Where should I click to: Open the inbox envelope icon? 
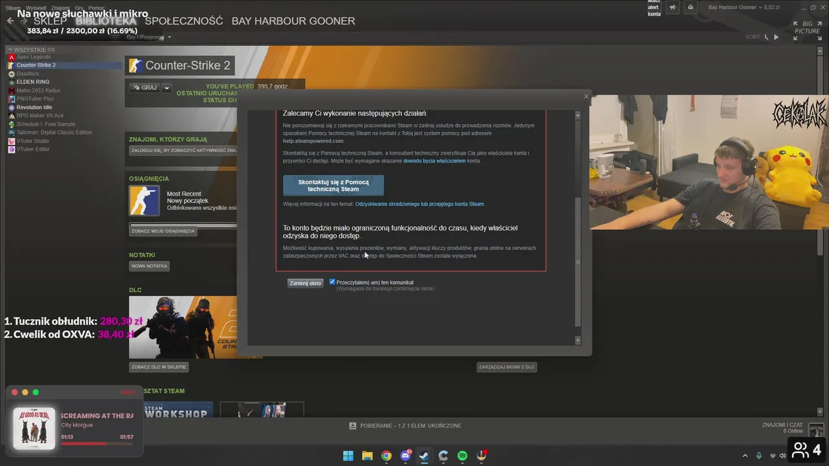click(x=690, y=7)
